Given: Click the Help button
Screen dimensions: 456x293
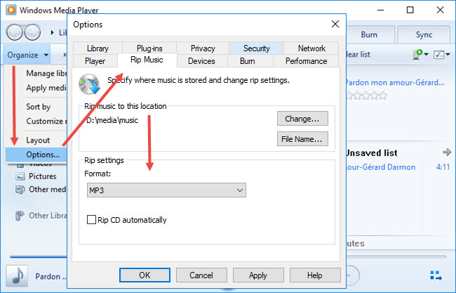Looking at the screenshot, I should click(x=315, y=275).
